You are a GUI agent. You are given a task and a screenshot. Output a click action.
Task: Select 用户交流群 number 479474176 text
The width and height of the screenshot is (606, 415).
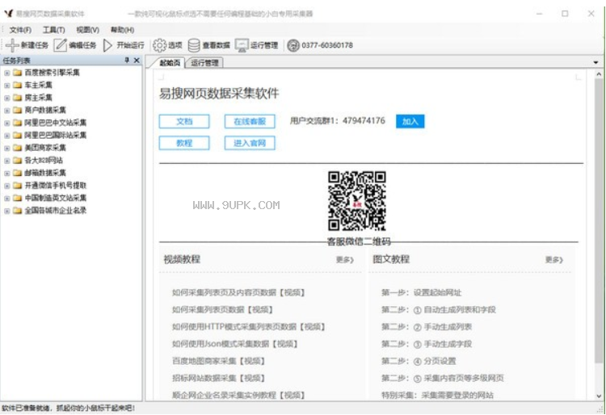tap(364, 121)
